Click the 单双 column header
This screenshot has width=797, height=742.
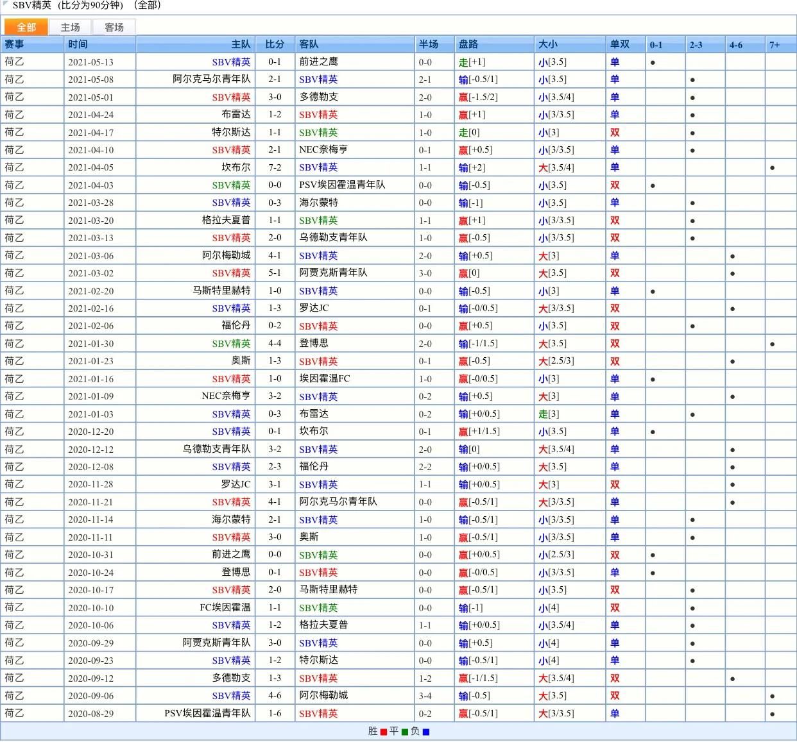coord(619,44)
